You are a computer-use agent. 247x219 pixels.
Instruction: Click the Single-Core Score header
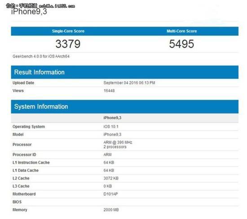(x=68, y=31)
